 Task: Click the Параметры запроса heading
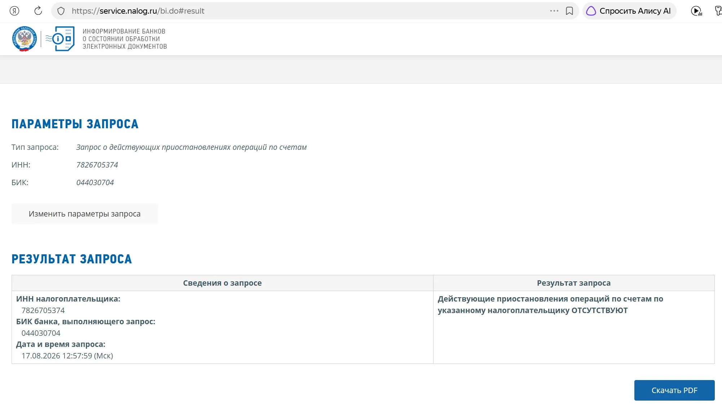pos(75,124)
